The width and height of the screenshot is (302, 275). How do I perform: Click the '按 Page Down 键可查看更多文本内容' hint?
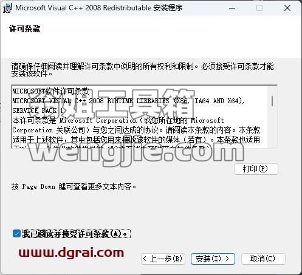[74, 186]
